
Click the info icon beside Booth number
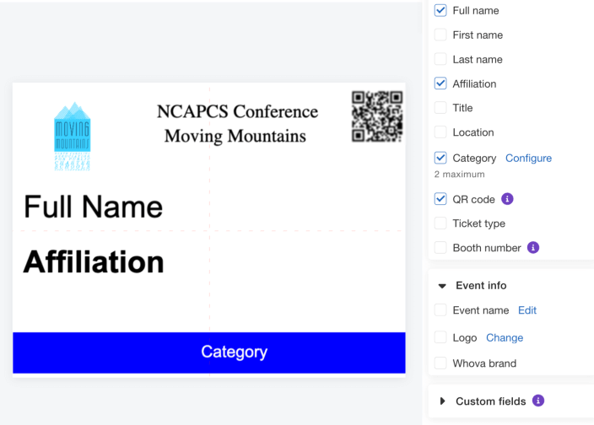[532, 248]
